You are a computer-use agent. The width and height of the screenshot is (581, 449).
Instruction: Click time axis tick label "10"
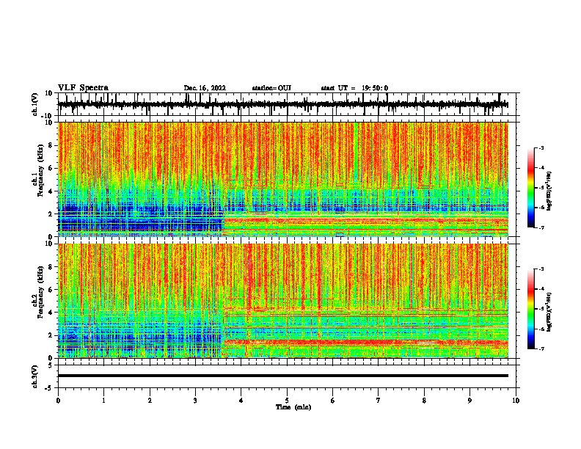[516, 401]
